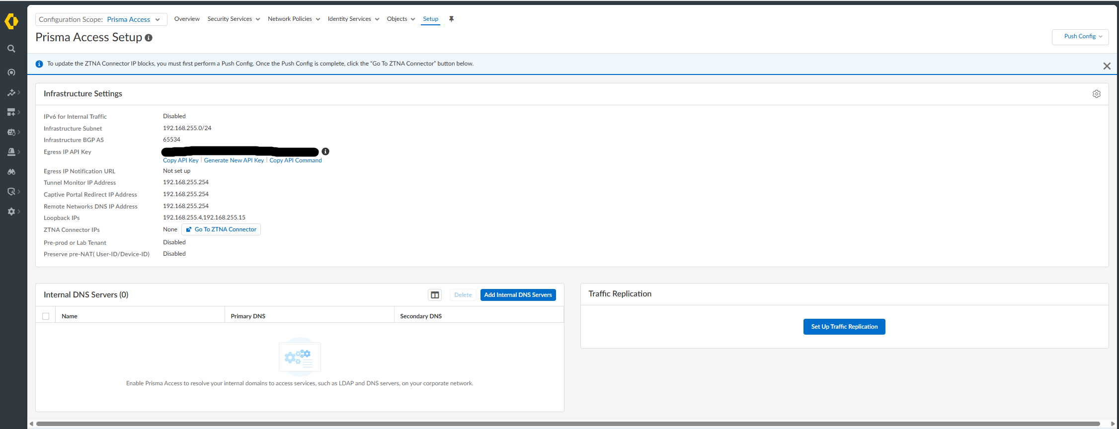
Task: Click Copy API Command link
Action: [296, 160]
